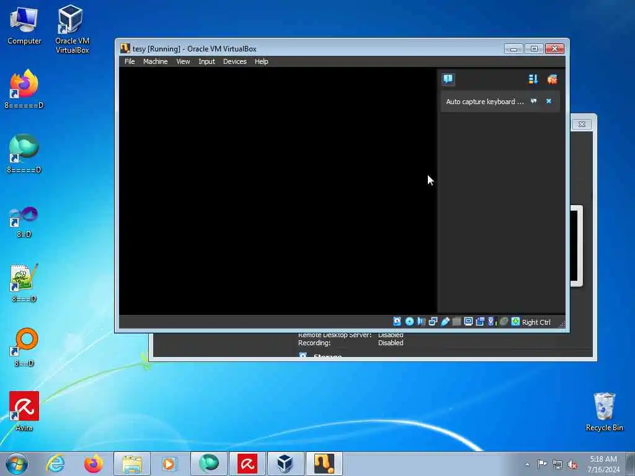This screenshot has width=635, height=476.
Task: Close the tesy [Running] VM window
Action: [x=554, y=49]
